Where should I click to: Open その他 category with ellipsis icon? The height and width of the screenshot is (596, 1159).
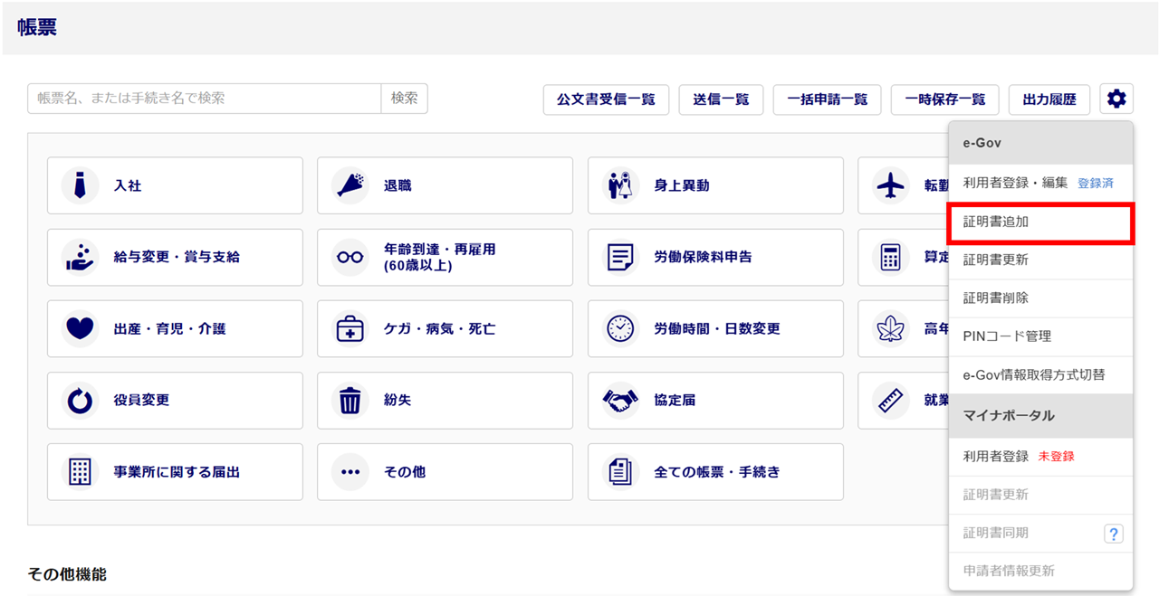[x=445, y=471]
